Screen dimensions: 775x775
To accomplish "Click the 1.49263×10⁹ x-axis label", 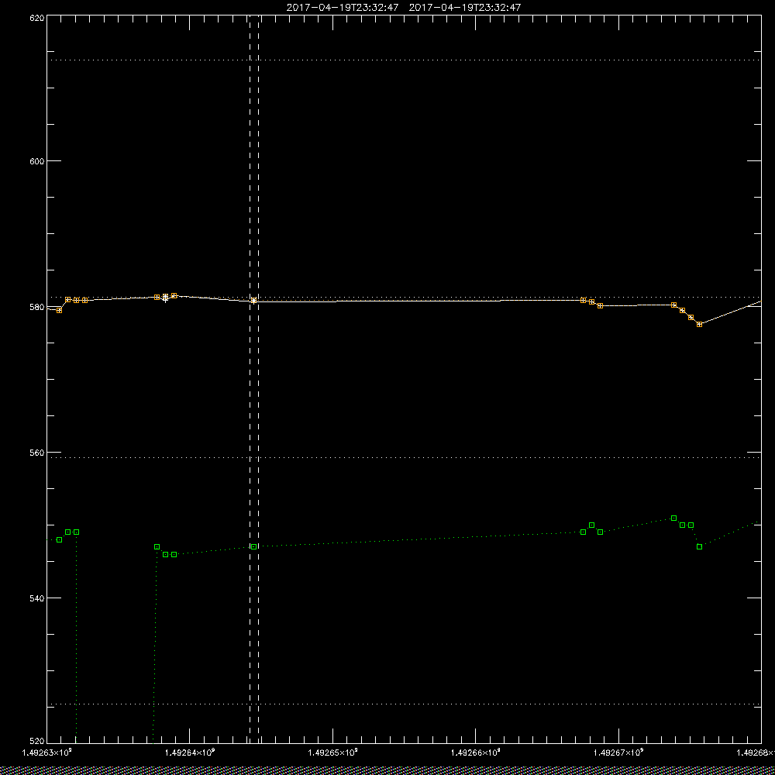I will (47, 753).
